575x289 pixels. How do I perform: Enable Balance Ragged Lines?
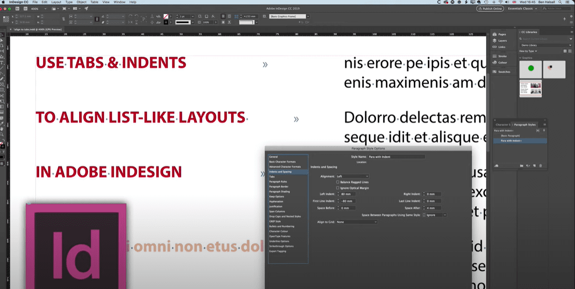337,182
